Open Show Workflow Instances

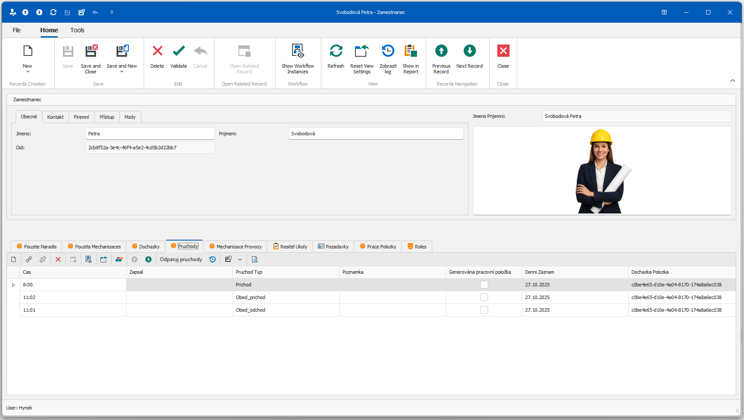(298, 52)
